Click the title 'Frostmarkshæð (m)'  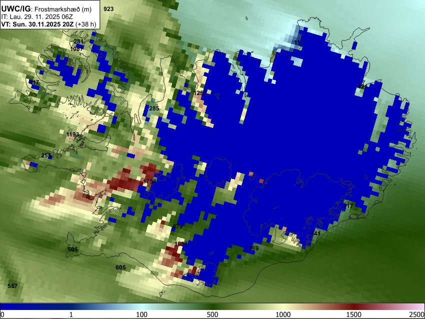point(63,9)
